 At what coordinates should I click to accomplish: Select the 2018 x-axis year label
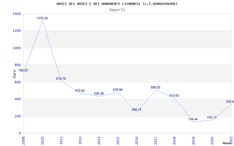click(174, 141)
